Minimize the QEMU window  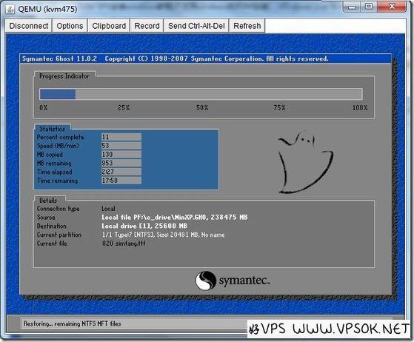point(352,7)
